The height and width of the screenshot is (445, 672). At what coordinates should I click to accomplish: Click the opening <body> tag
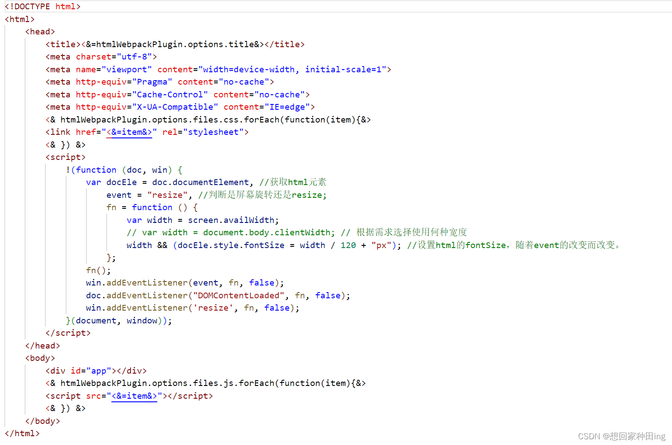[40, 358]
